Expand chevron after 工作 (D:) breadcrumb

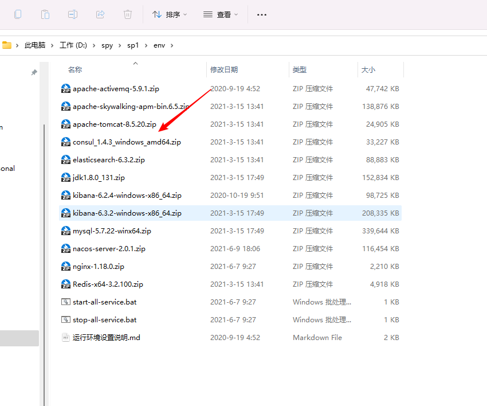click(94, 46)
